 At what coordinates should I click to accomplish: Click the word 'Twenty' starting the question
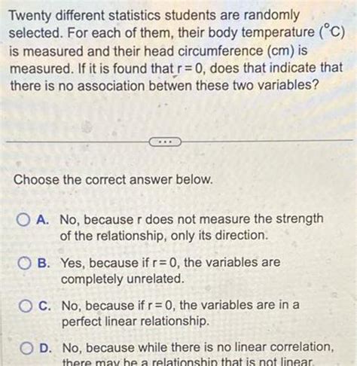pos(30,16)
